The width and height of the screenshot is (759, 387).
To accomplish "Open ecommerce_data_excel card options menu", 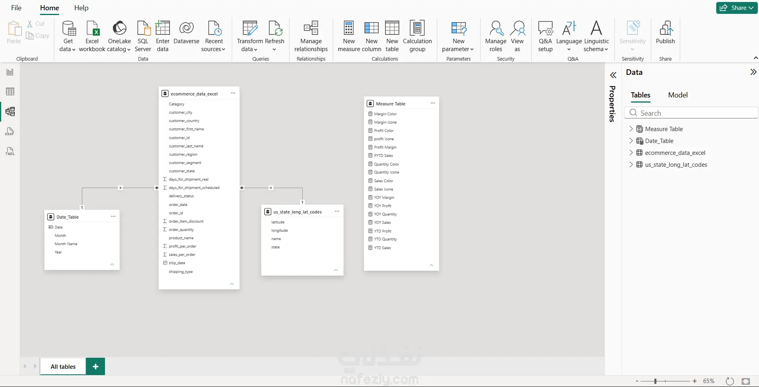I will 233,93.
